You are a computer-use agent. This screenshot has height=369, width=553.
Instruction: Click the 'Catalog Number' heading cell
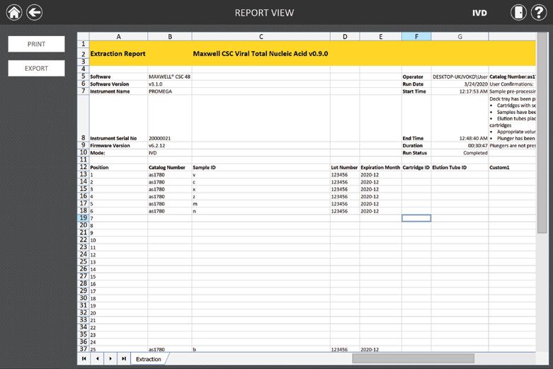tap(170, 168)
